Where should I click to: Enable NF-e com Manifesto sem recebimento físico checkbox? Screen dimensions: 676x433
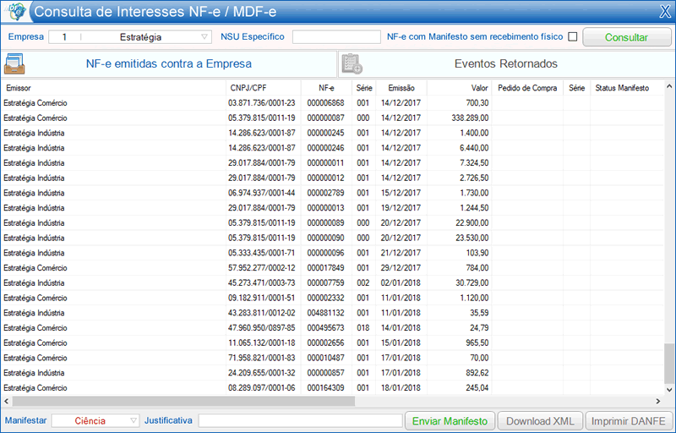tap(573, 37)
